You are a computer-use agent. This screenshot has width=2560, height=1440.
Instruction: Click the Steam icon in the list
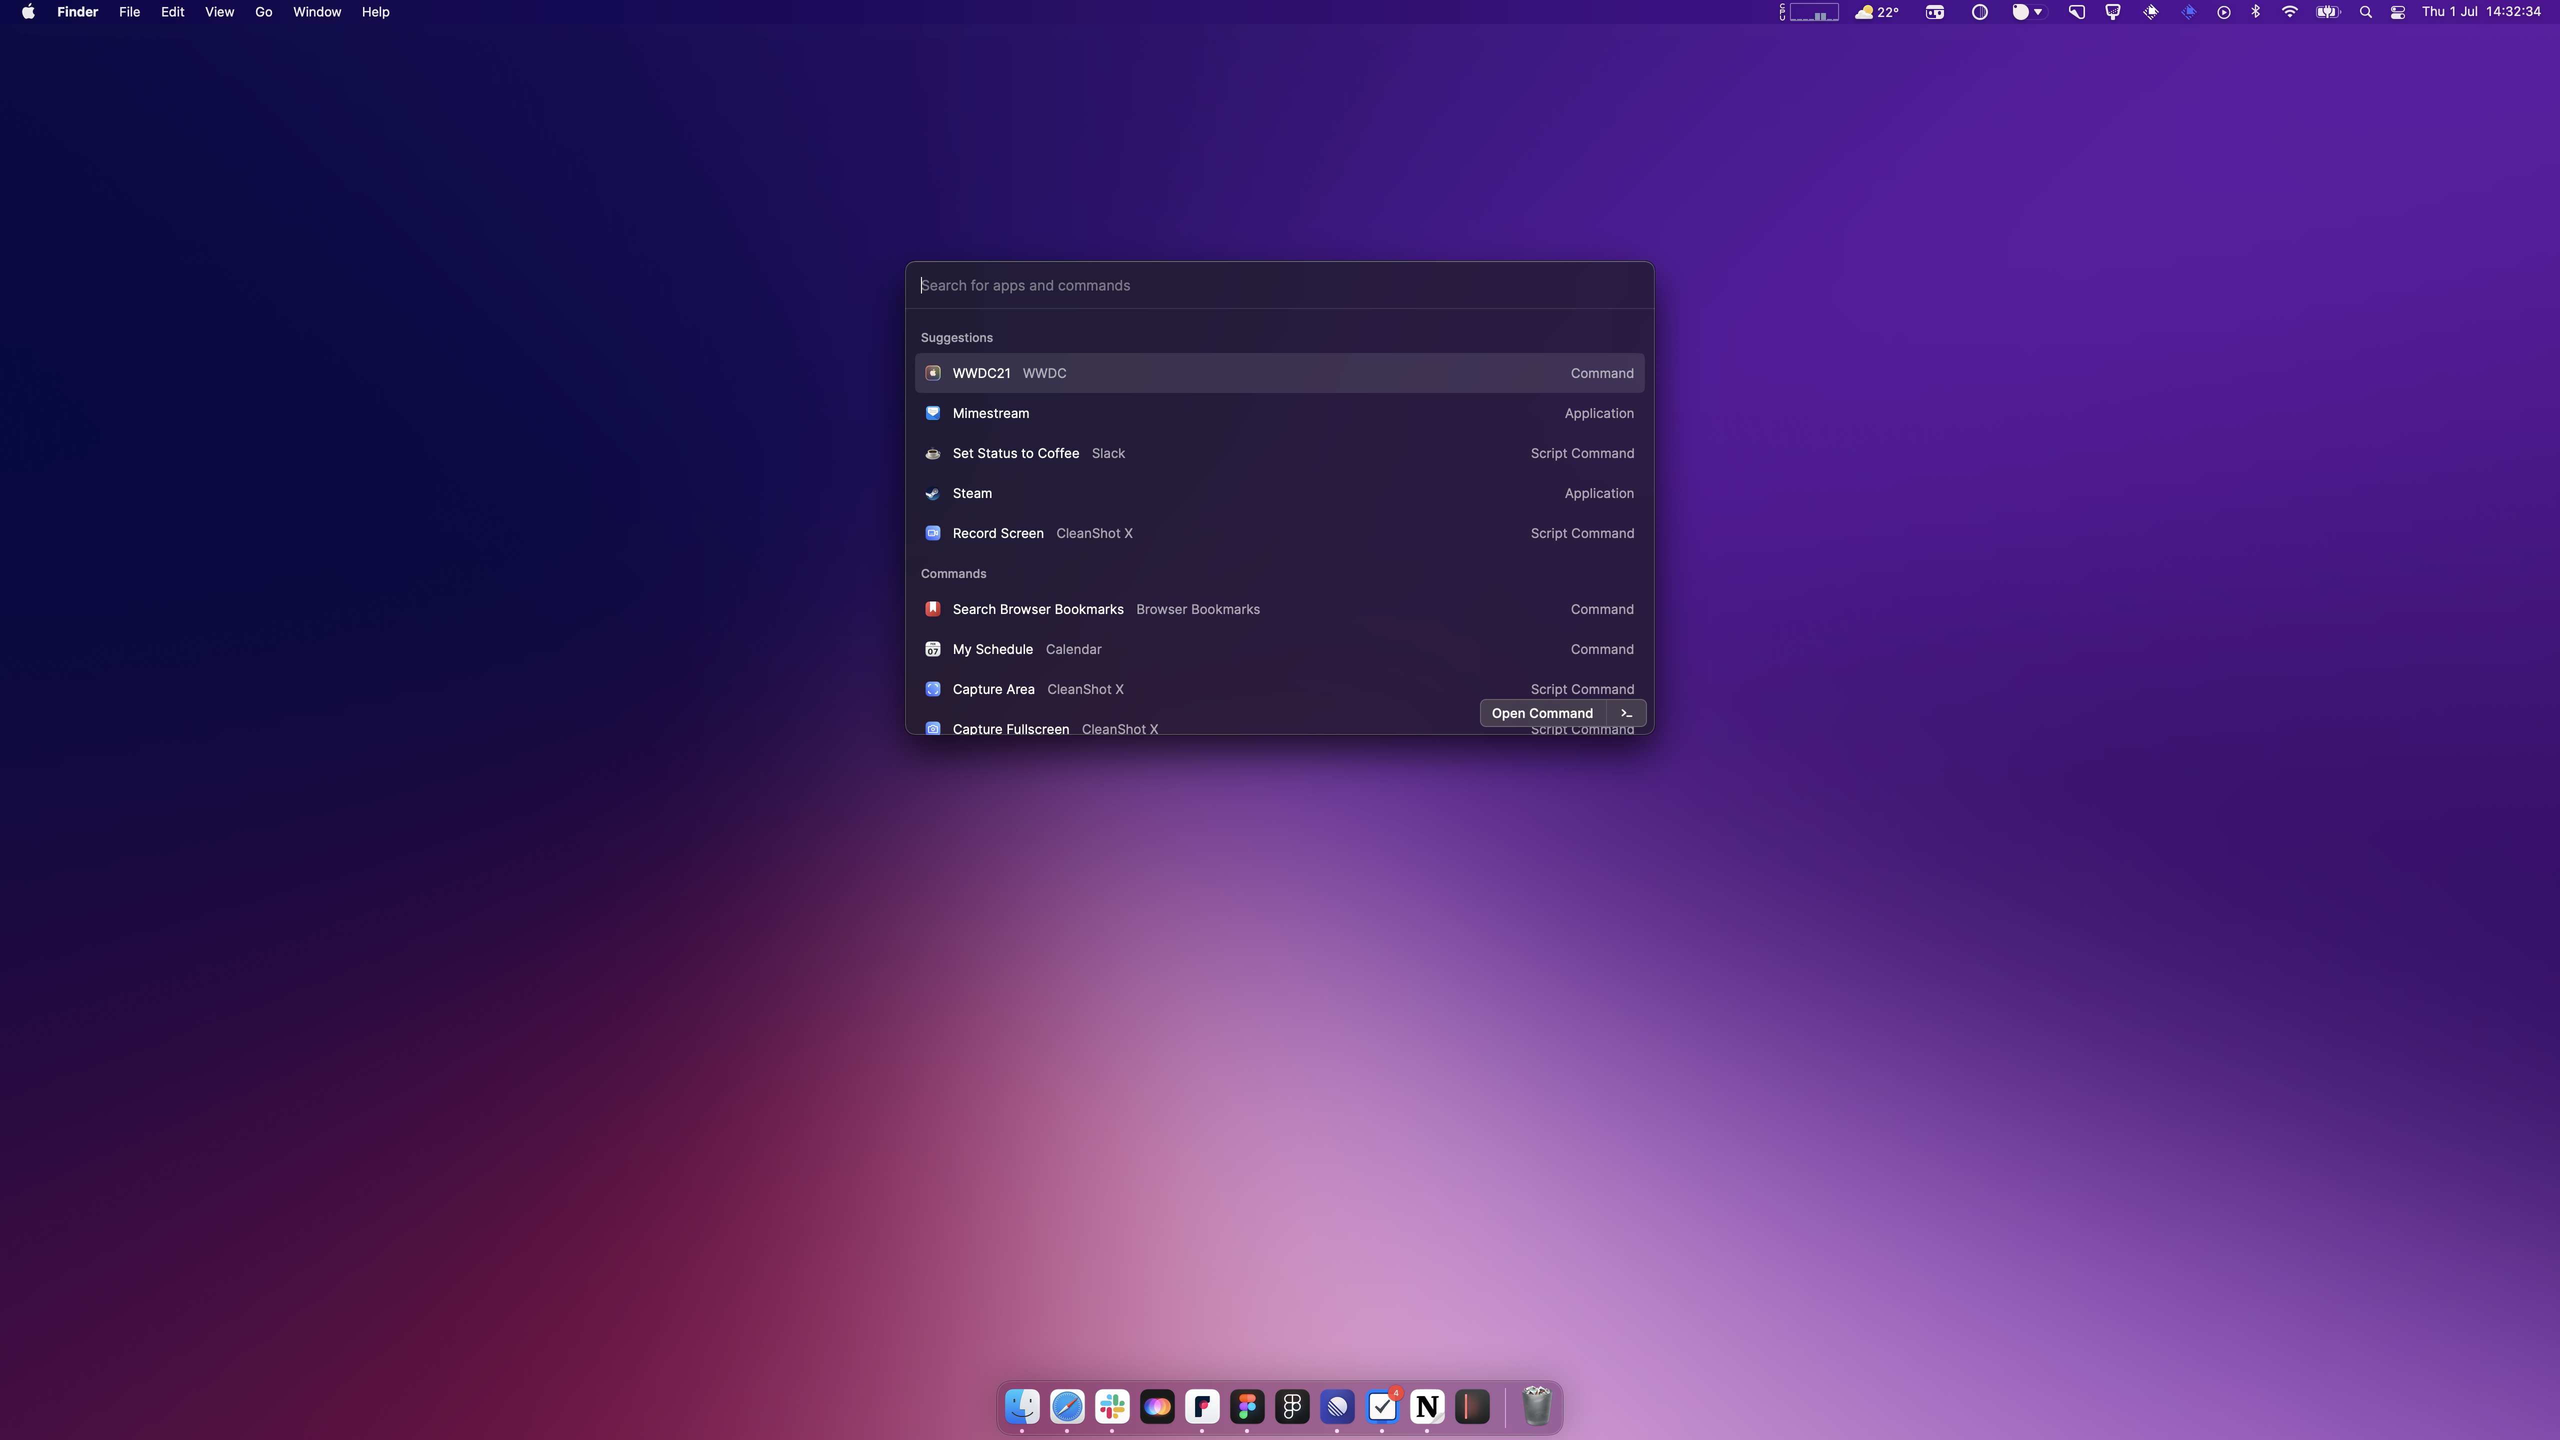(x=932, y=493)
